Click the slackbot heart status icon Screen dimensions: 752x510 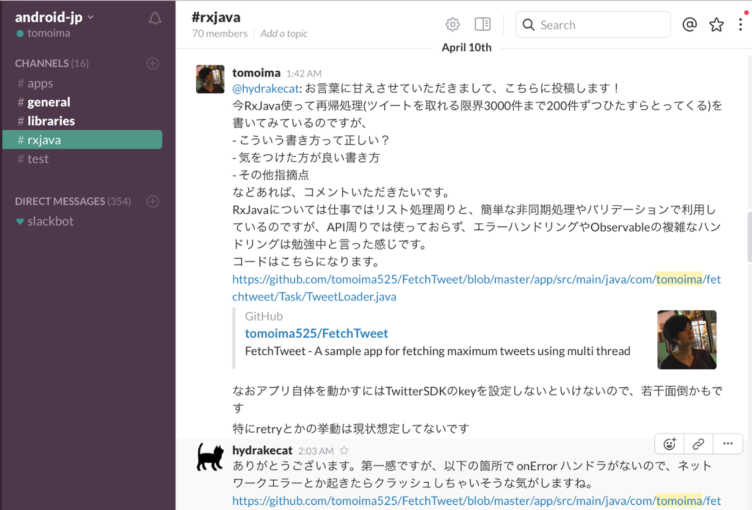(20, 221)
